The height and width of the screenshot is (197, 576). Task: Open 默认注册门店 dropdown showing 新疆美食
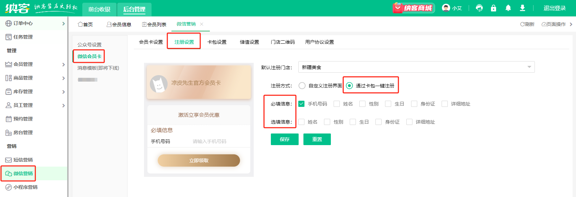click(x=416, y=67)
